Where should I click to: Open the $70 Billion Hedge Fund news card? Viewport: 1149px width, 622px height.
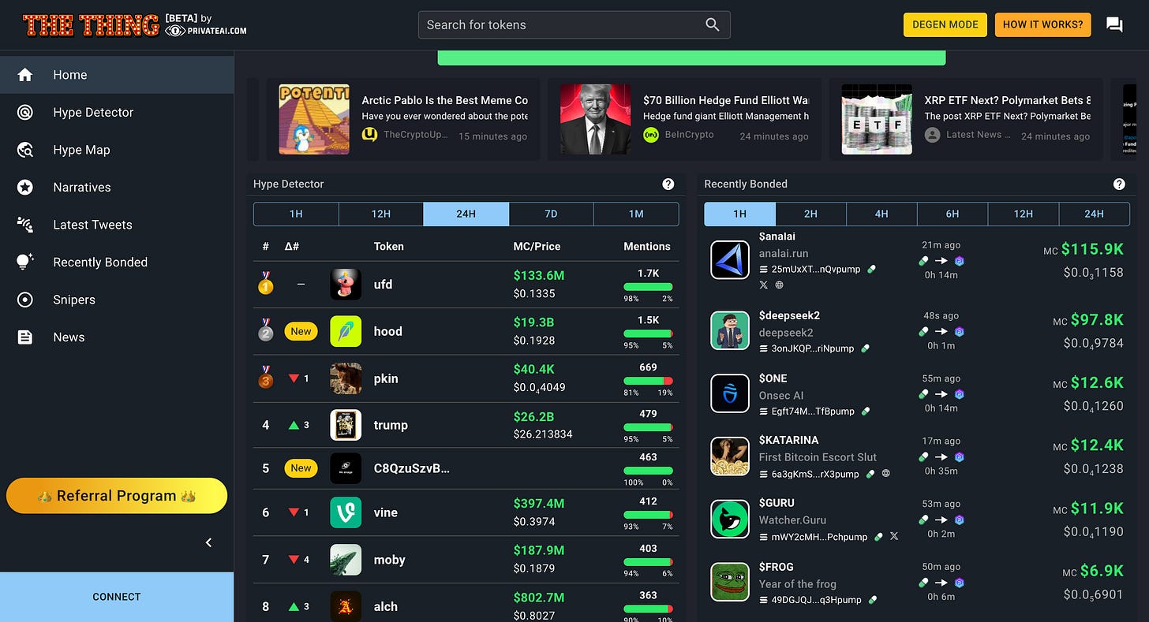(x=684, y=119)
